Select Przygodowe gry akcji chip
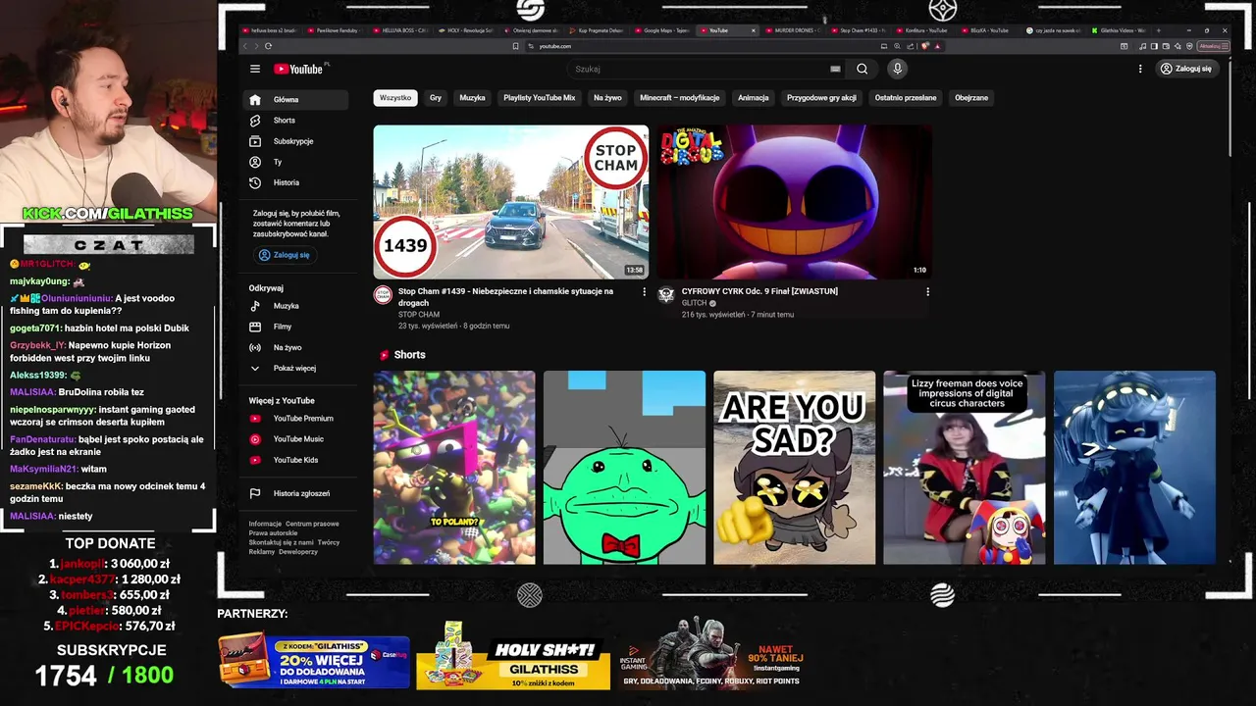Image resolution: width=1256 pixels, height=706 pixels. (821, 98)
